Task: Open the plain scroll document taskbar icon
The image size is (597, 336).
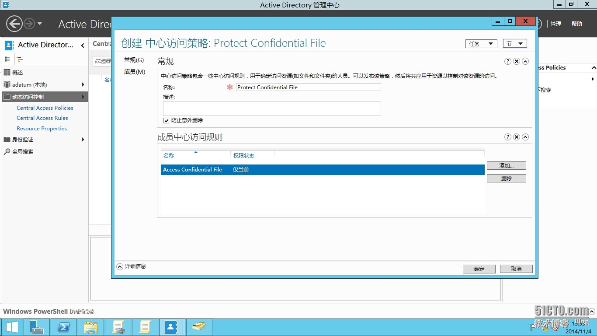Action: (145, 327)
